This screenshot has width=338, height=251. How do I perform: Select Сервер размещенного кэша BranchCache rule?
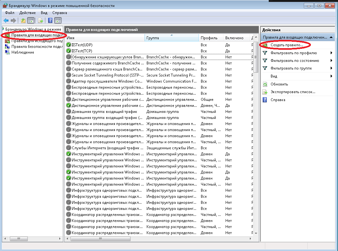(x=107, y=69)
